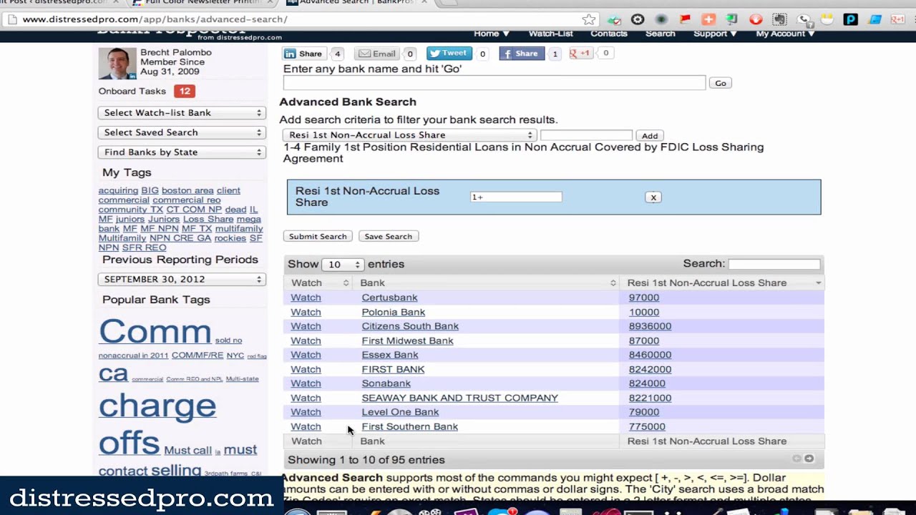Open Search navigation item
916x515 pixels.
(660, 34)
